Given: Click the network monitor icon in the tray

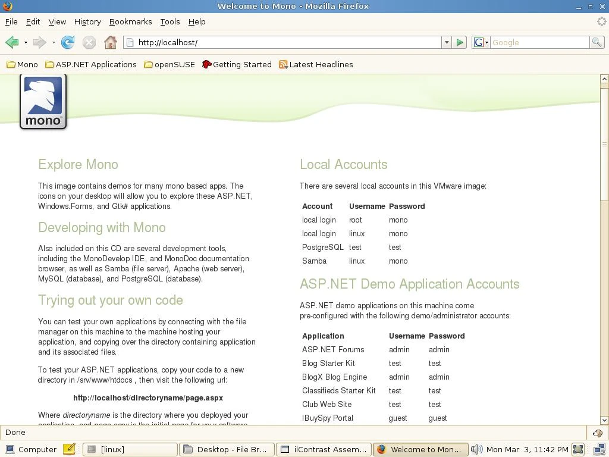Looking at the screenshot, I should click(599, 450).
